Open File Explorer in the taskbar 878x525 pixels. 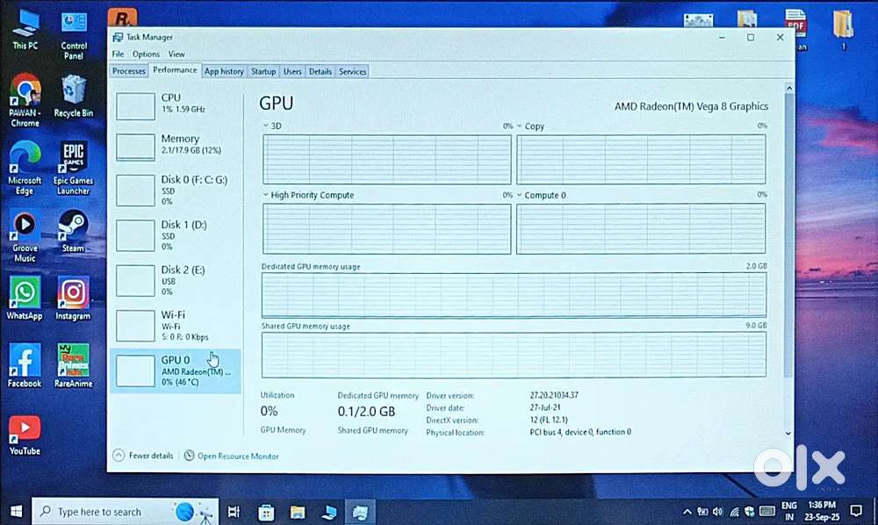[x=298, y=512]
